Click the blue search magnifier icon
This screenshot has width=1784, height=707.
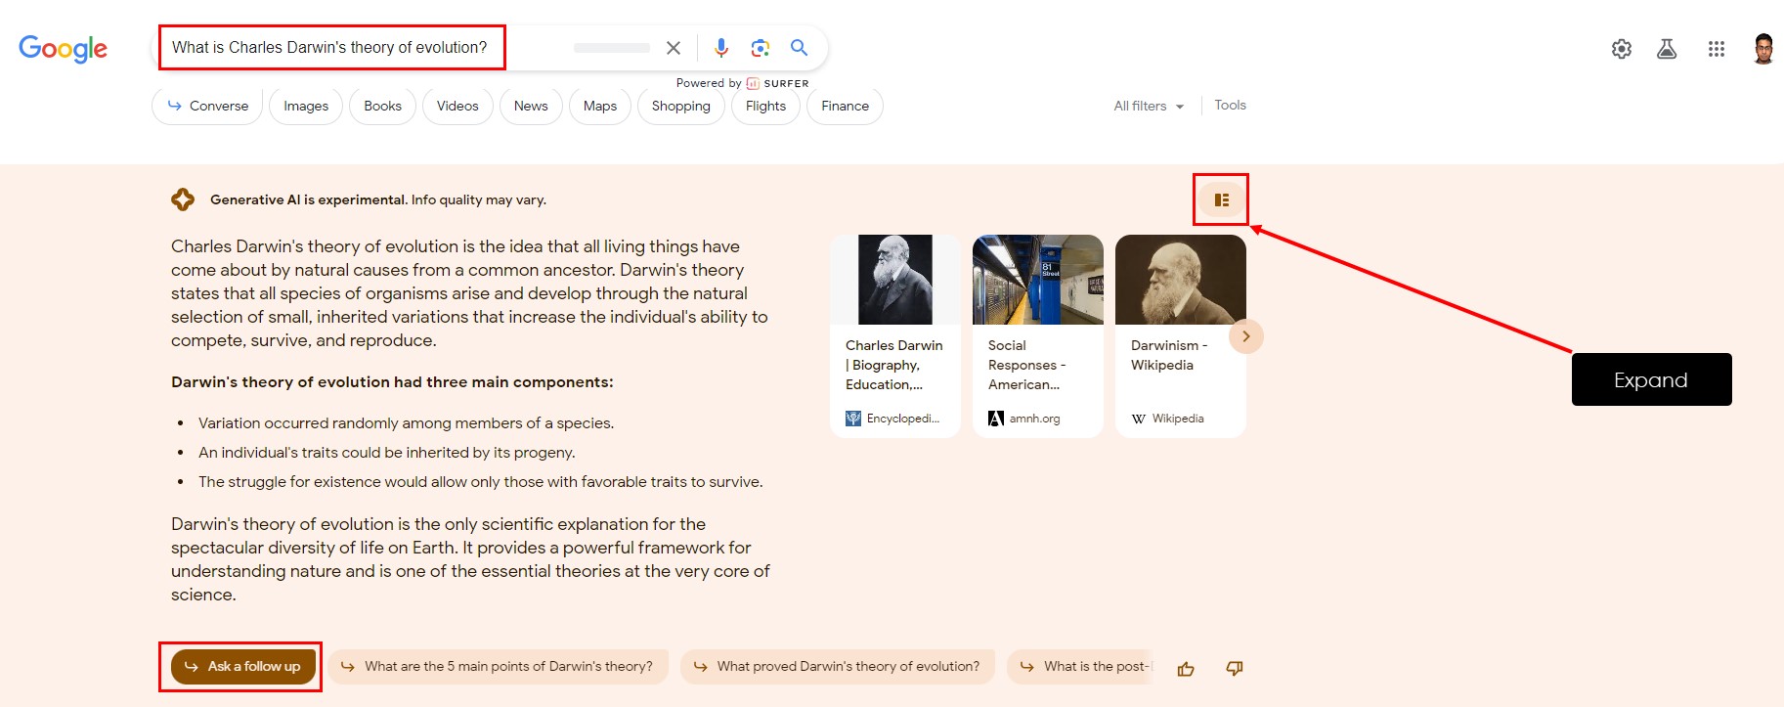pos(799,48)
